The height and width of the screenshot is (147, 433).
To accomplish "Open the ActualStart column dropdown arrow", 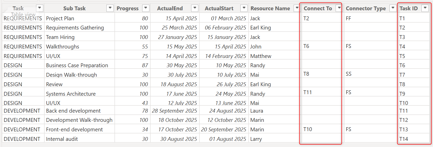I will coord(244,8).
